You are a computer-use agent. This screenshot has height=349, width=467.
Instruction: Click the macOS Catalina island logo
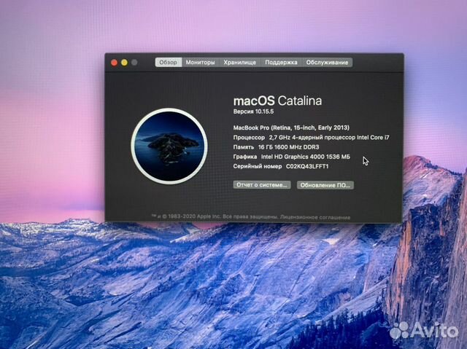point(169,146)
